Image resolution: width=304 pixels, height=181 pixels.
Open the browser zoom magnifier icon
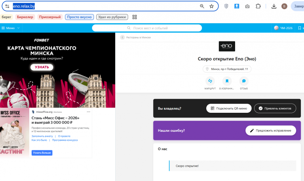point(202,6)
